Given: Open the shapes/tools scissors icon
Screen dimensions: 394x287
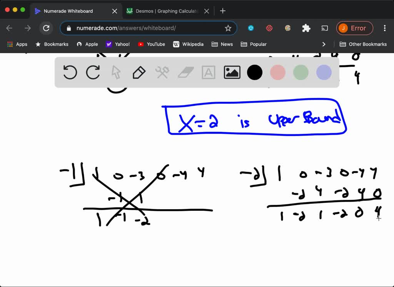Looking at the screenshot, I should 162,72.
